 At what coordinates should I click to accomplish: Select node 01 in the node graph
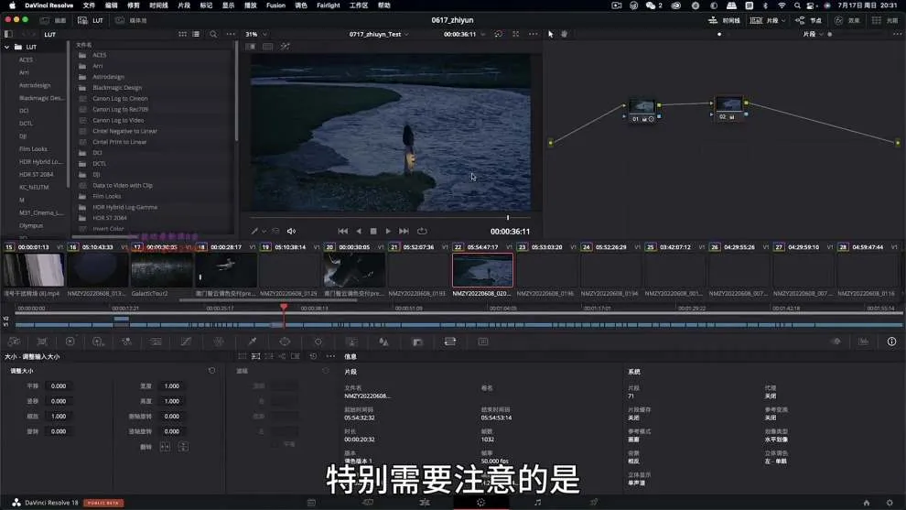click(x=642, y=107)
